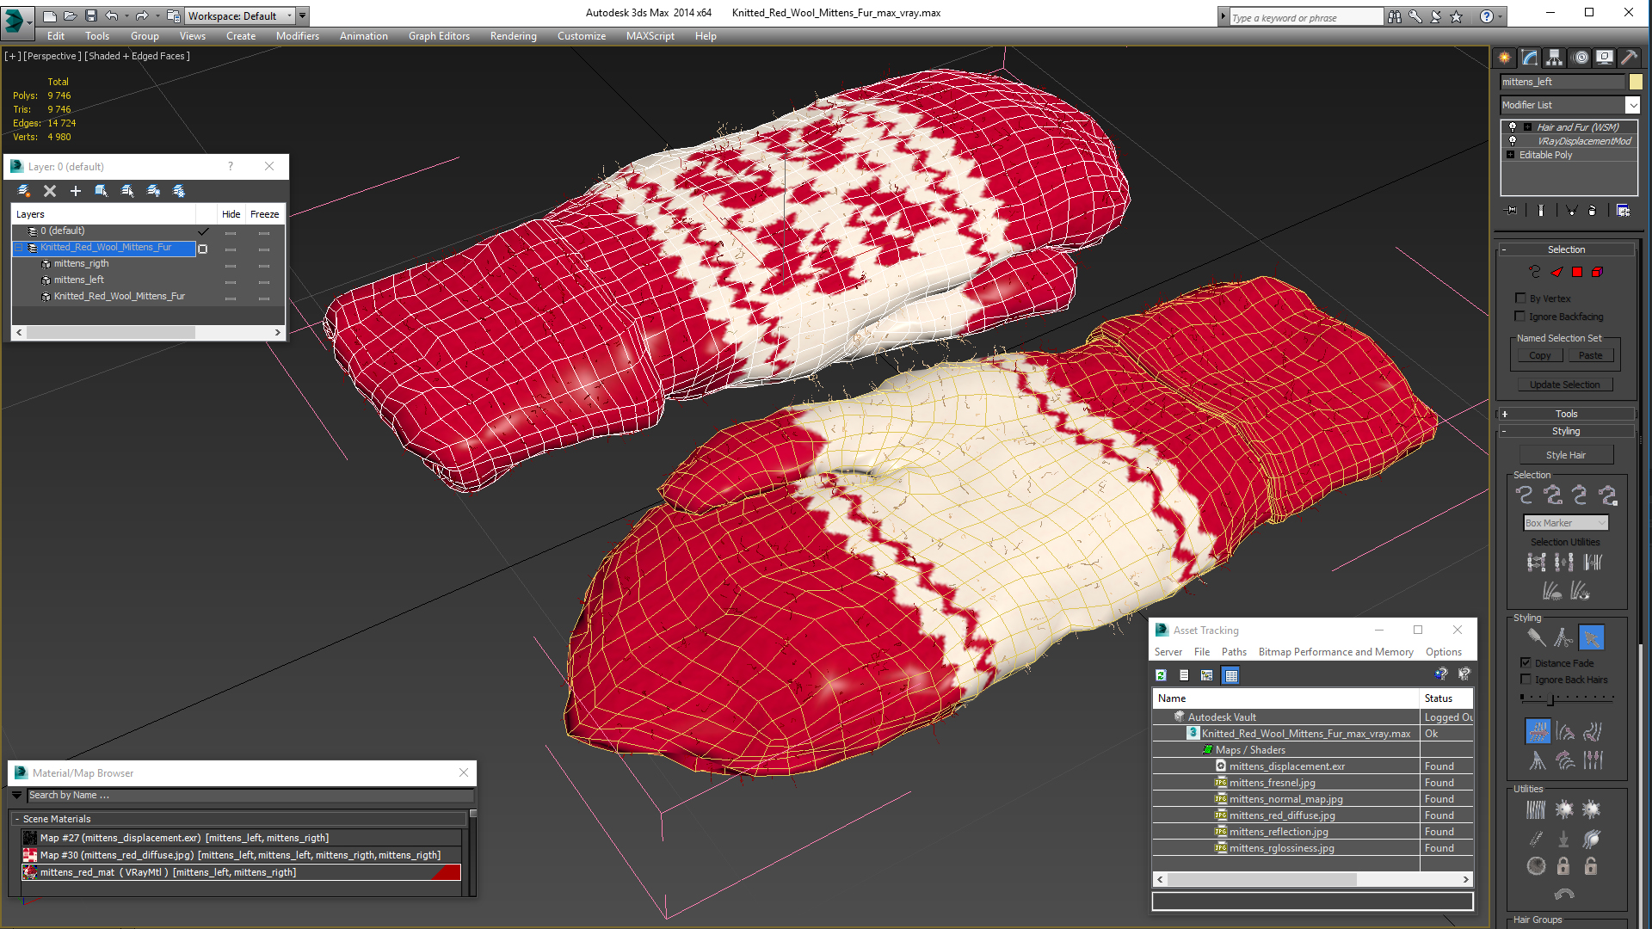Image resolution: width=1652 pixels, height=929 pixels.
Task: Click Select Highlighted Objects and Layers icon
Action: click(102, 191)
